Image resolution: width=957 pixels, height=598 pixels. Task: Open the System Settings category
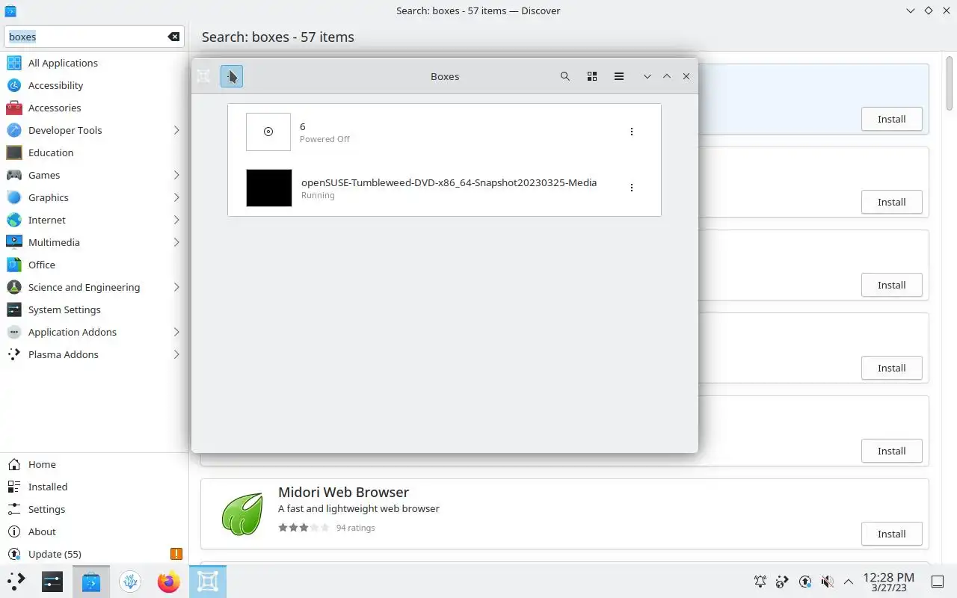pyautogui.click(x=94, y=309)
